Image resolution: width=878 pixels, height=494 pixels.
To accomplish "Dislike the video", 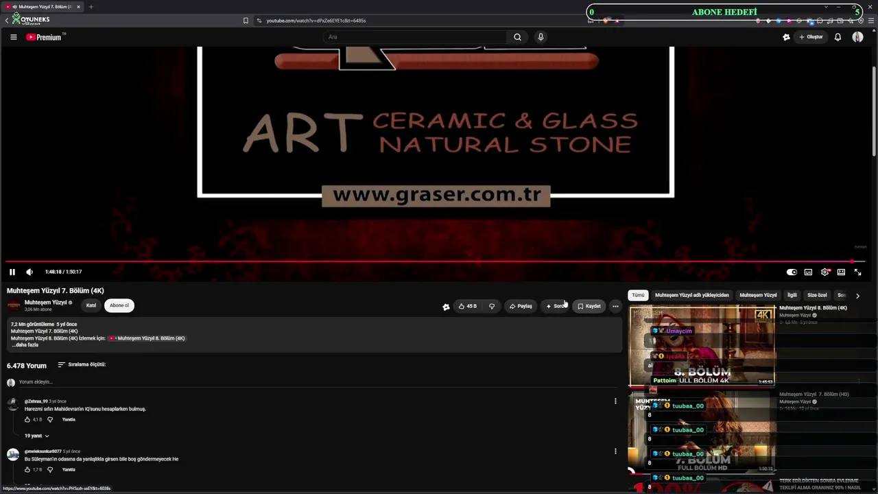I will click(492, 306).
